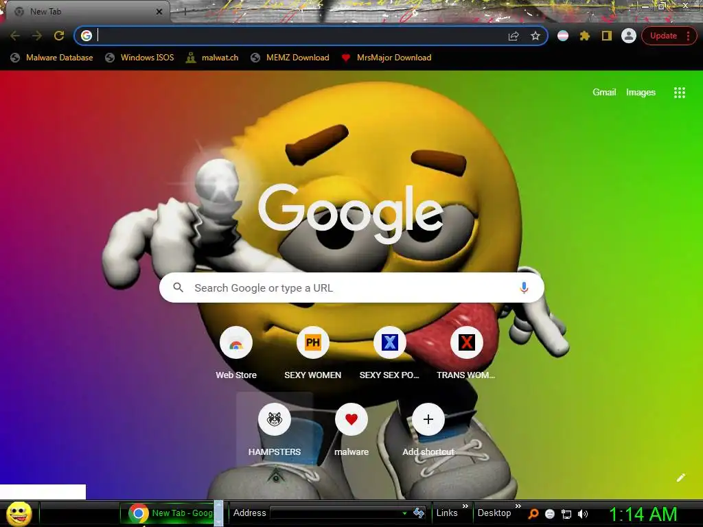Viewport: 703px width, 527px height.
Task: Reload the page with the refresh icon
Action: click(x=59, y=36)
